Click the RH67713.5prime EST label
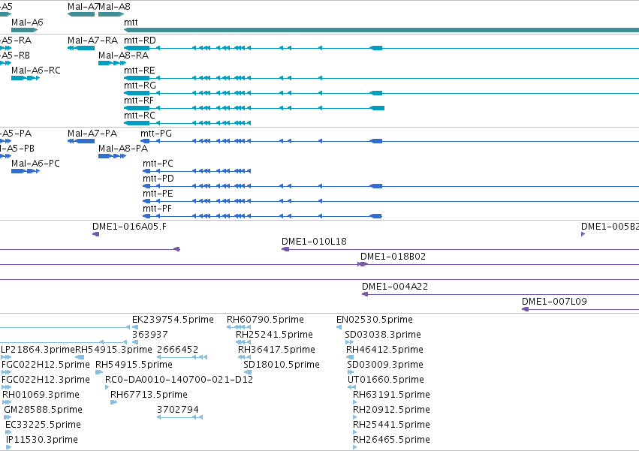 (x=149, y=395)
